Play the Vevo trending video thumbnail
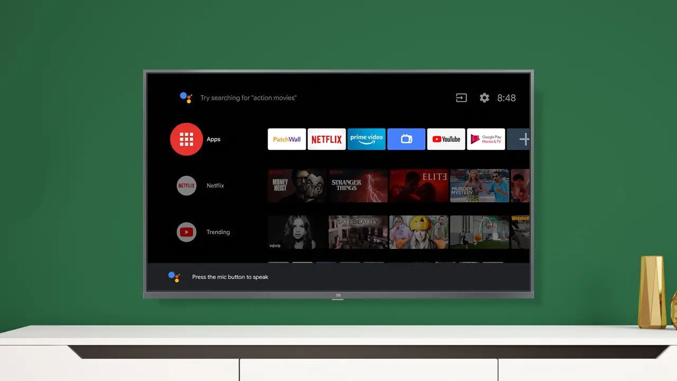 pos(297,232)
